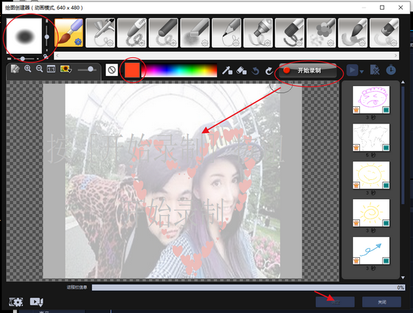Select the airbrush spray tool
Screen dimensions: 413x313
point(100,32)
